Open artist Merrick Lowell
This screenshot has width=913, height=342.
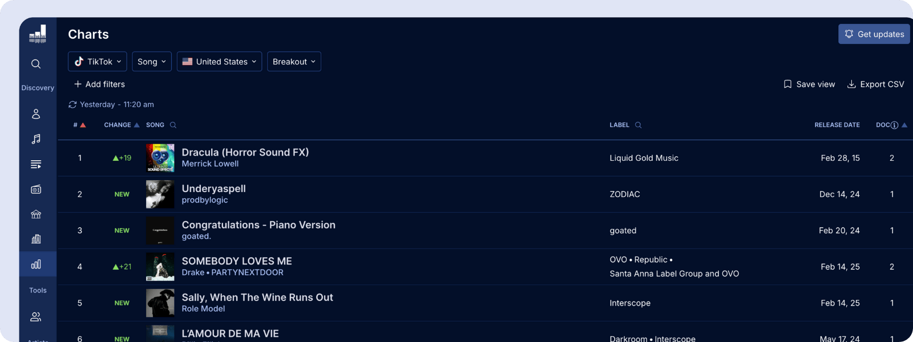pyautogui.click(x=210, y=164)
